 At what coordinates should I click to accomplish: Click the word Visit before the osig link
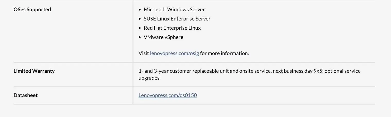tap(144, 53)
